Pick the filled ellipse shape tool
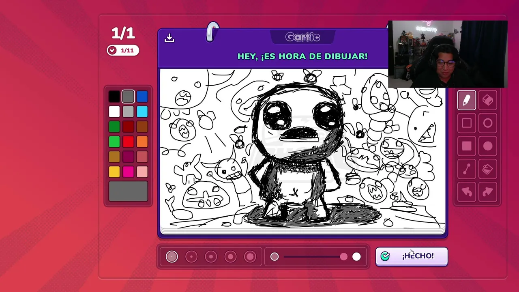Image resolution: width=519 pixels, height=292 pixels. tap(487, 146)
